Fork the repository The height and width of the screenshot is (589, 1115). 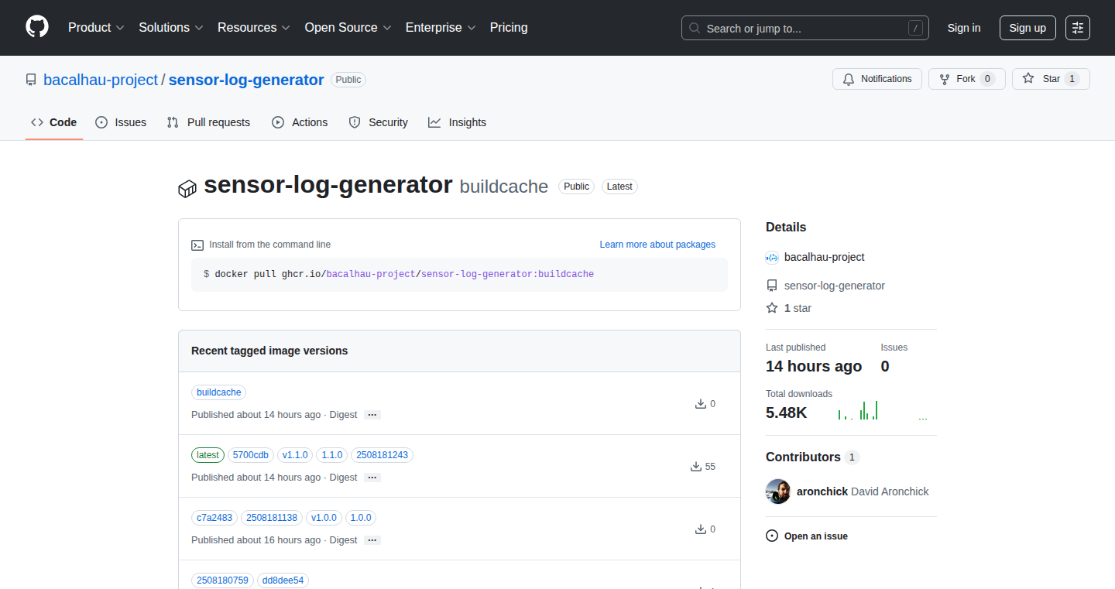click(967, 79)
